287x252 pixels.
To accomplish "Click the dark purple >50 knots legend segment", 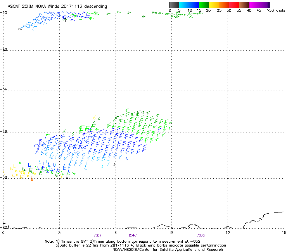I will click(268, 5).
